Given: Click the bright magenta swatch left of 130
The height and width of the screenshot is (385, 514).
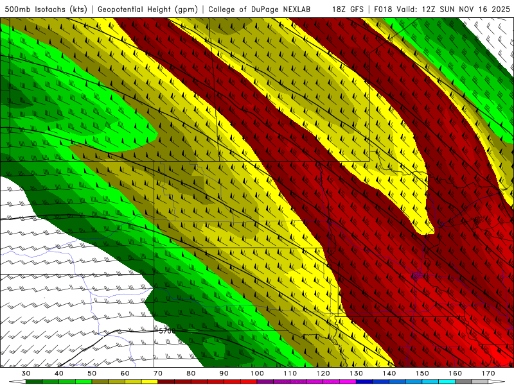Looking at the screenshot, I should point(348,382).
